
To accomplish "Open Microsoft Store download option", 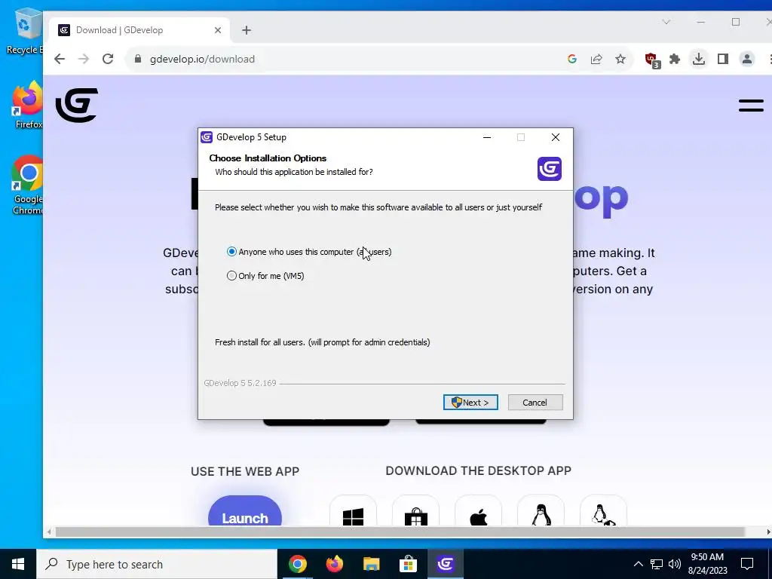I will point(415,510).
